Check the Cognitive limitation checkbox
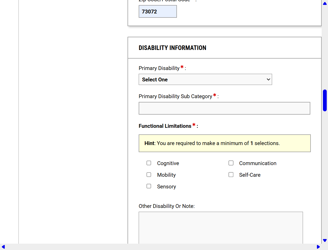This screenshot has width=328, height=250. 149,163
